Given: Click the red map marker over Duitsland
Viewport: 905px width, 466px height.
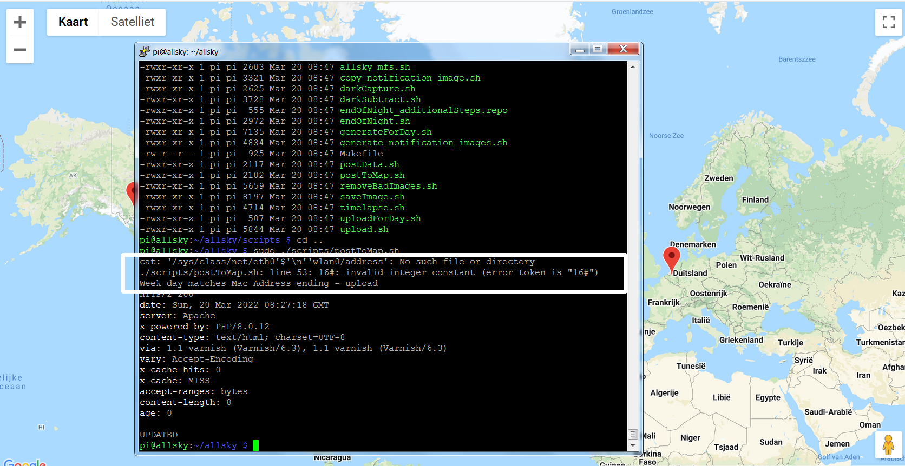Looking at the screenshot, I should 671,259.
